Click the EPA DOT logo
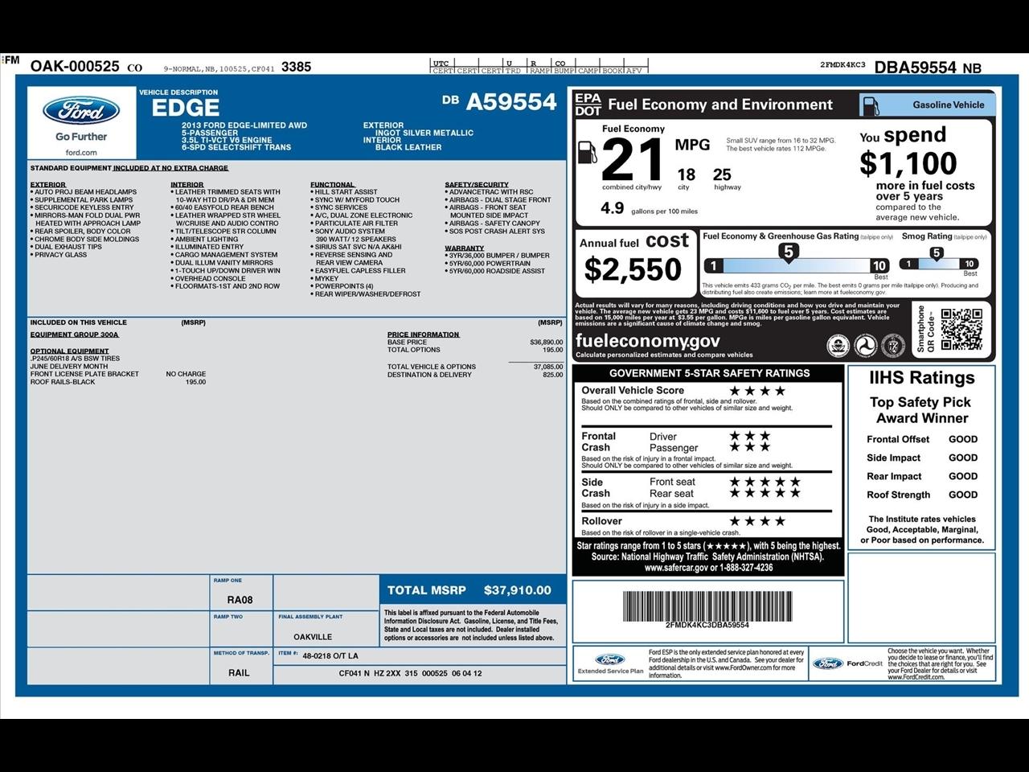 pos(588,105)
